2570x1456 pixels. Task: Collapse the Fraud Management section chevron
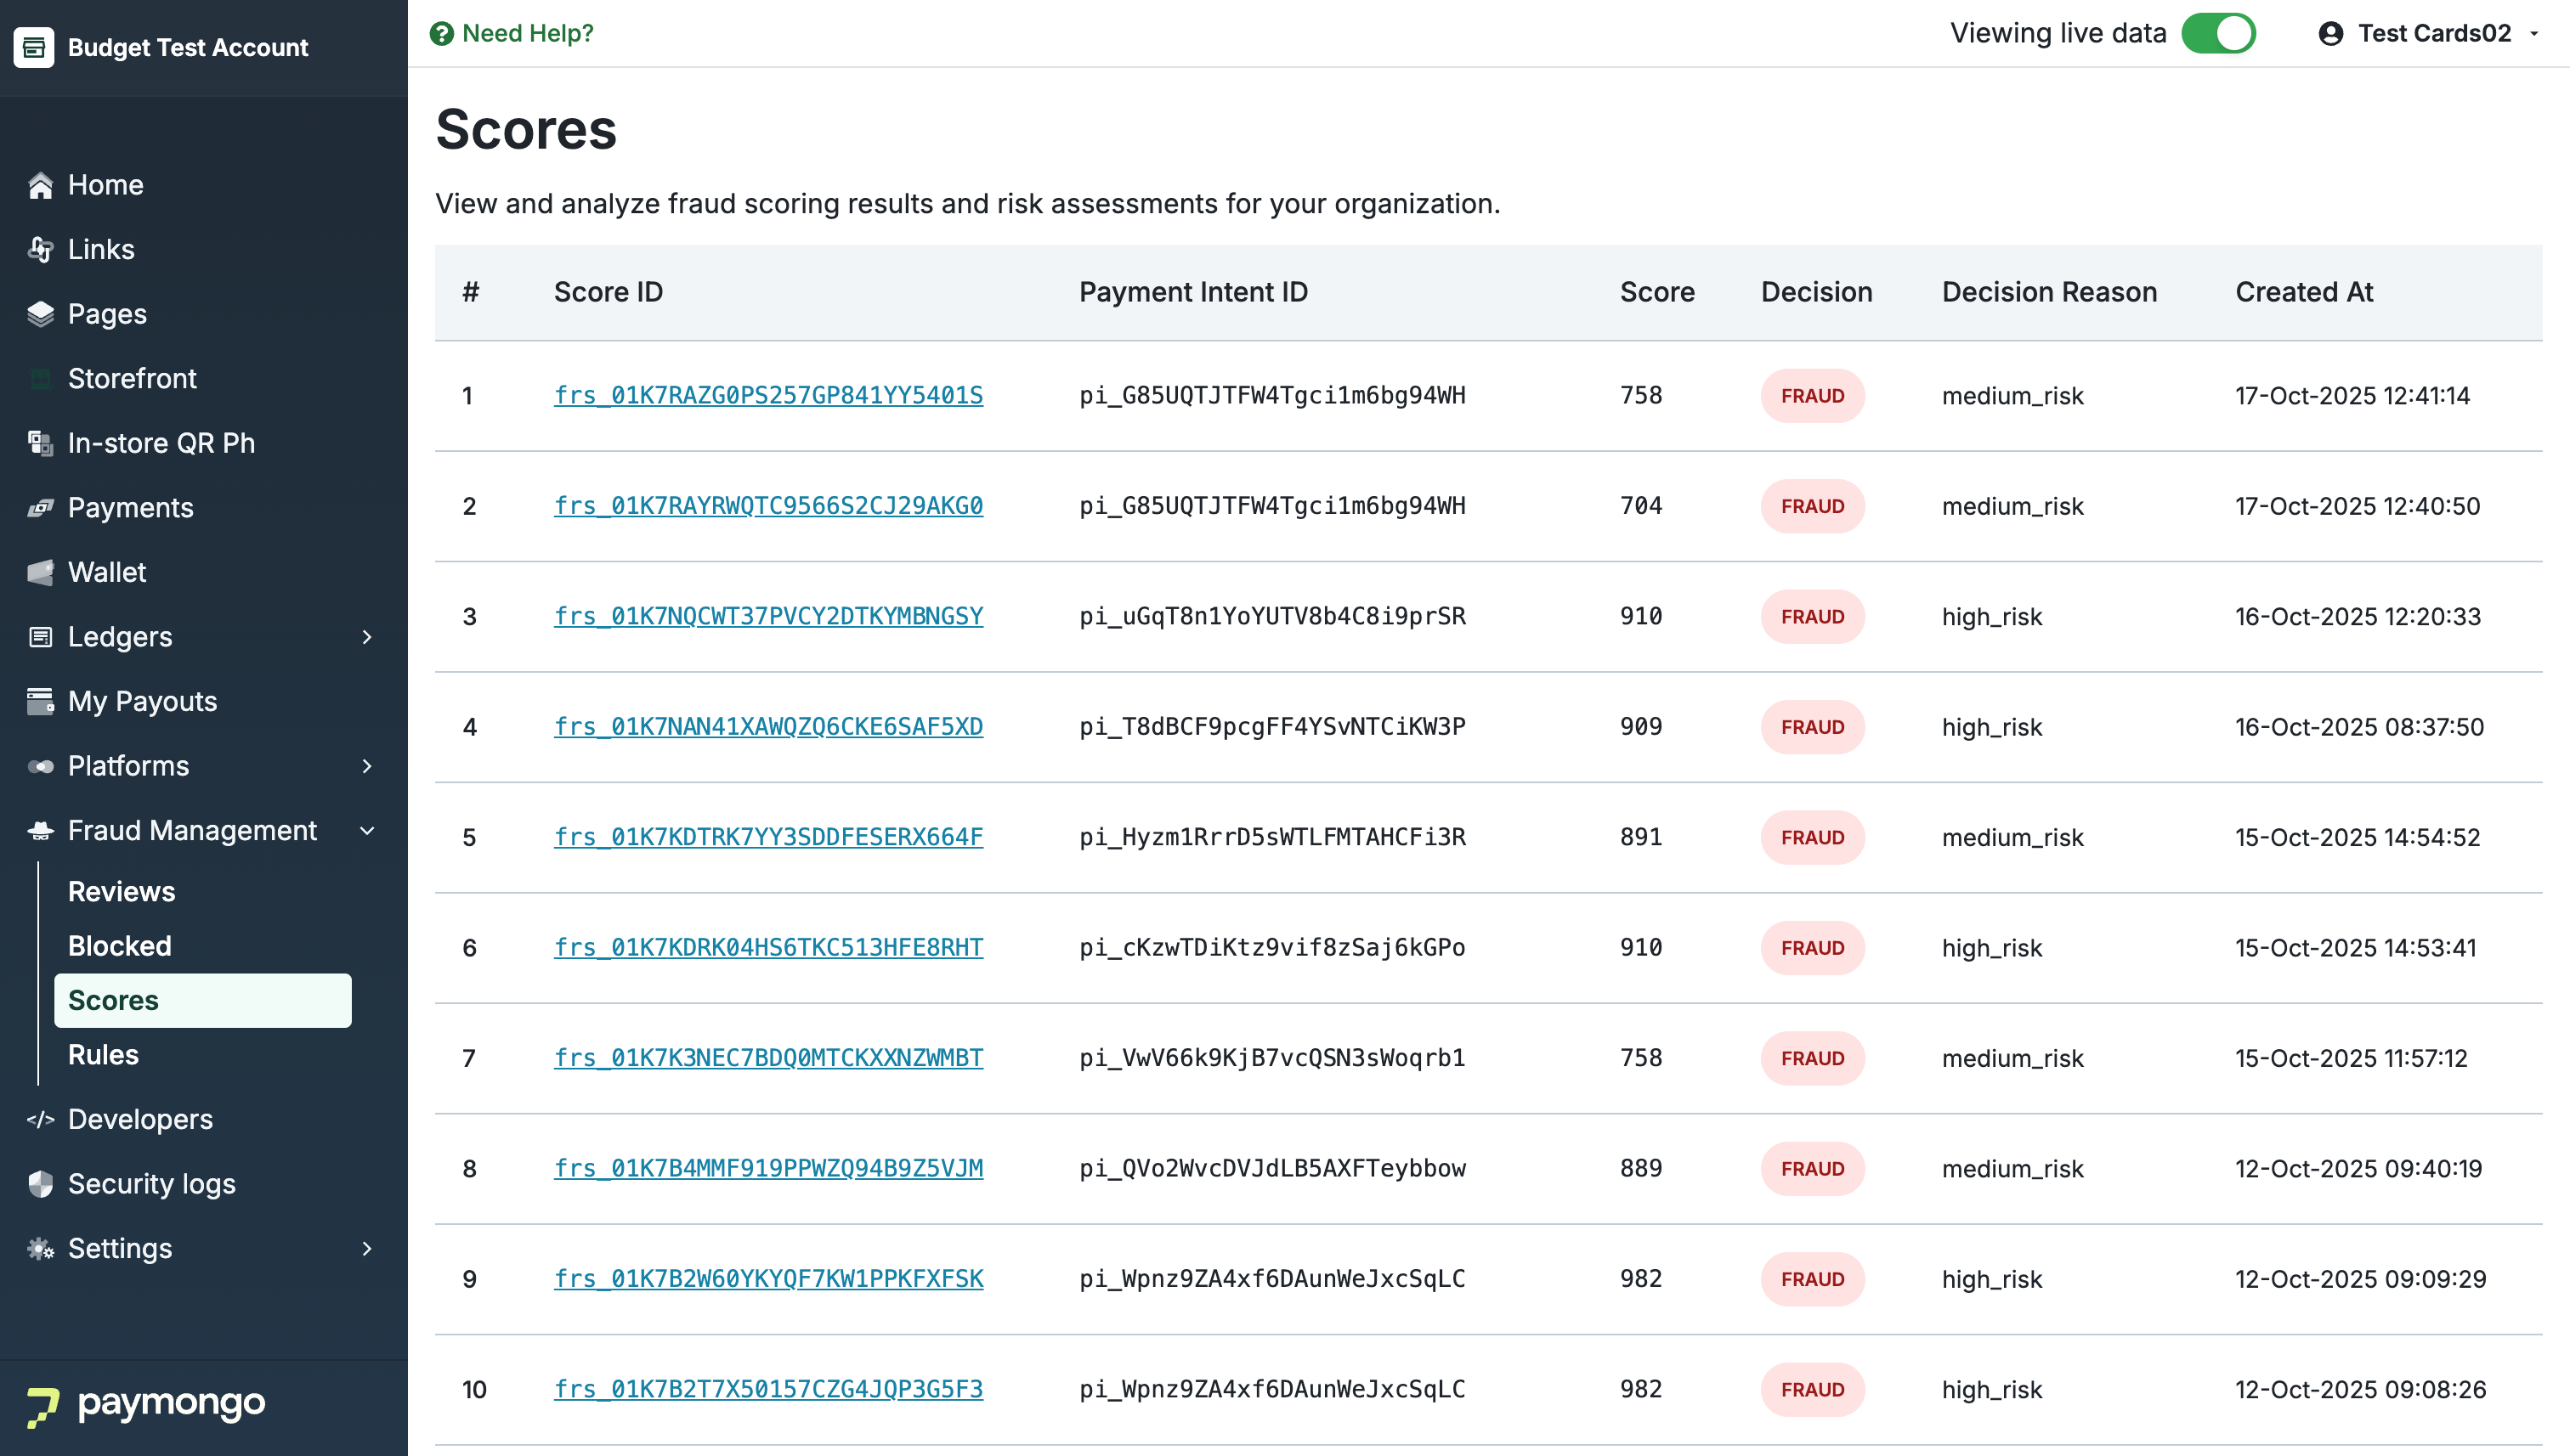(367, 831)
